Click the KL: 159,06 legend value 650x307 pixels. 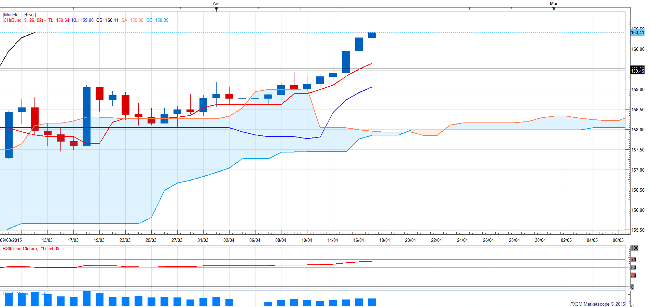point(83,20)
